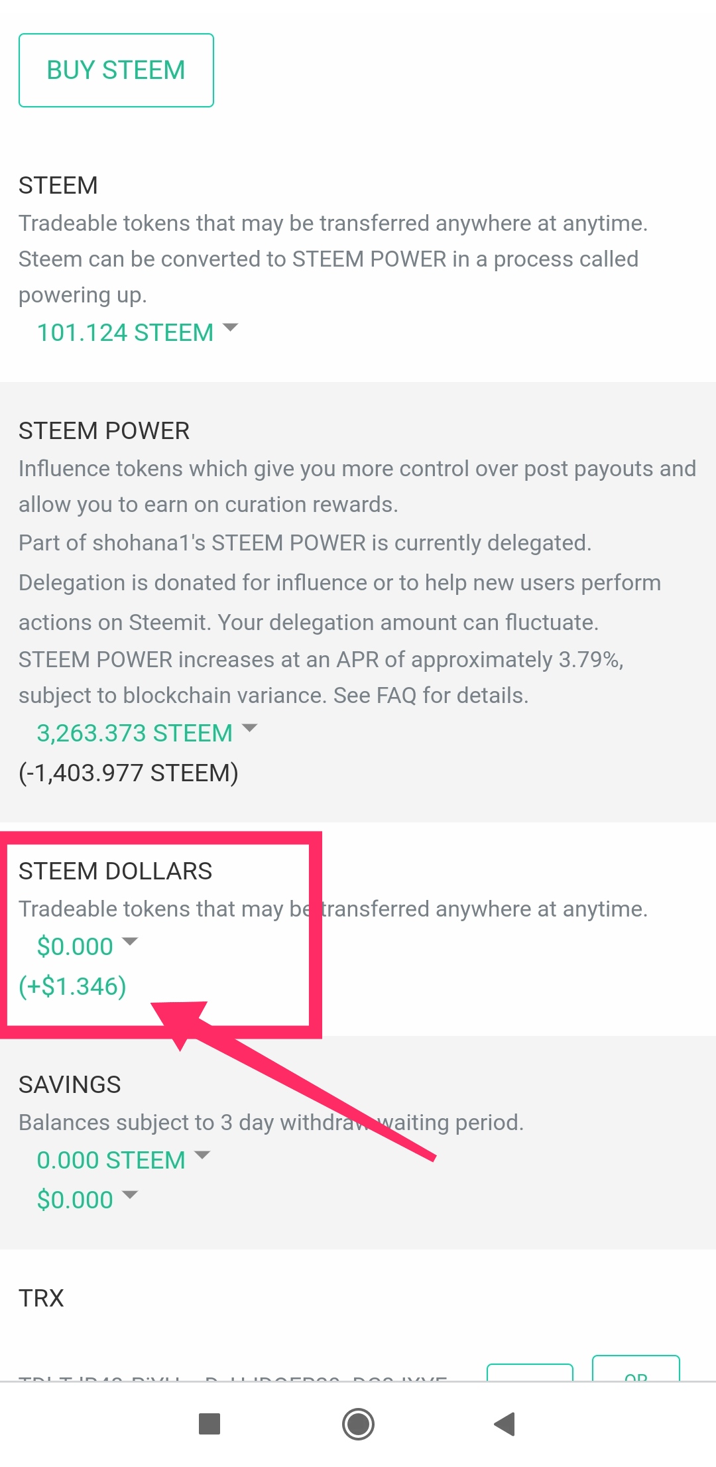Select the partially visible TRX address text
Viewport: 716px width, 1467px height.
(232, 1377)
